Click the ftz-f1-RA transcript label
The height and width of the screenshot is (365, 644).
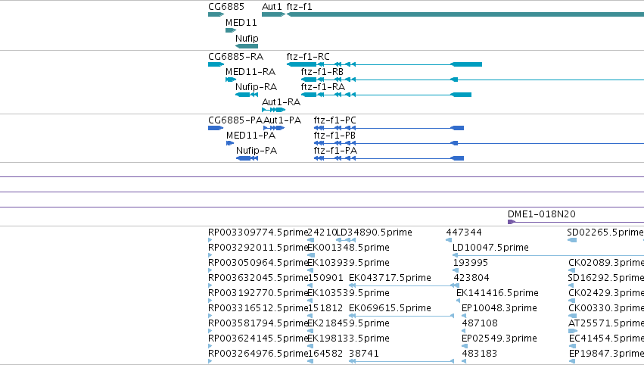323,87
